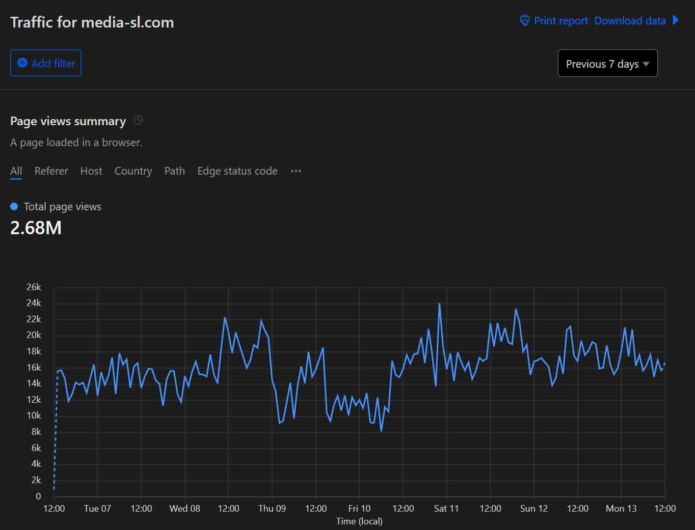Show the Edge status code tab
The width and height of the screenshot is (695, 530).
click(x=237, y=171)
